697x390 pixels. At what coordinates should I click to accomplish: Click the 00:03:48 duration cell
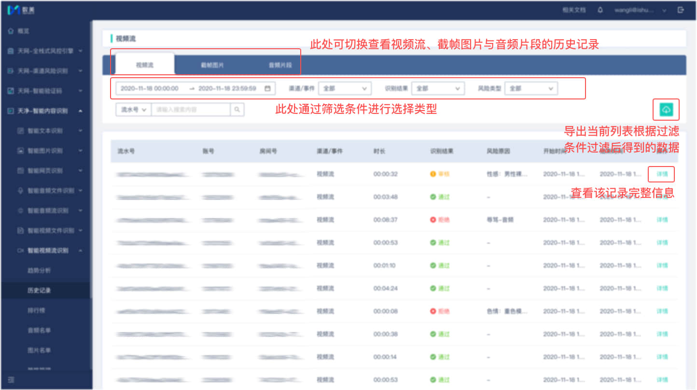tap(385, 197)
